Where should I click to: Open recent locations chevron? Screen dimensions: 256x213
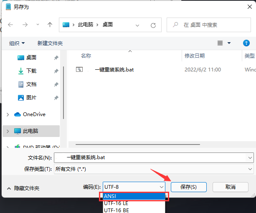point(38,25)
